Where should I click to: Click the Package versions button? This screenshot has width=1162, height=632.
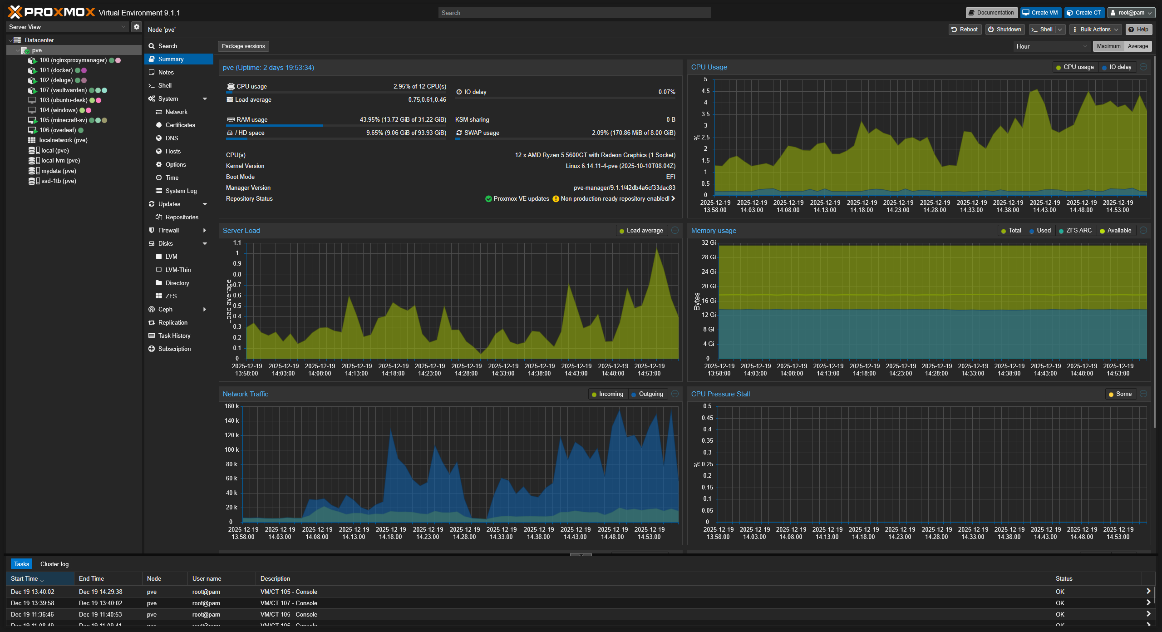tap(243, 46)
